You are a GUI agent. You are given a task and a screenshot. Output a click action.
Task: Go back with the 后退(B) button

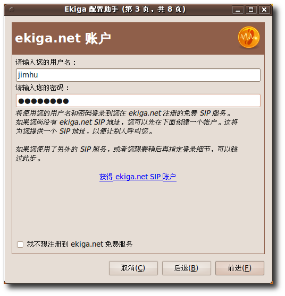pos(187,268)
